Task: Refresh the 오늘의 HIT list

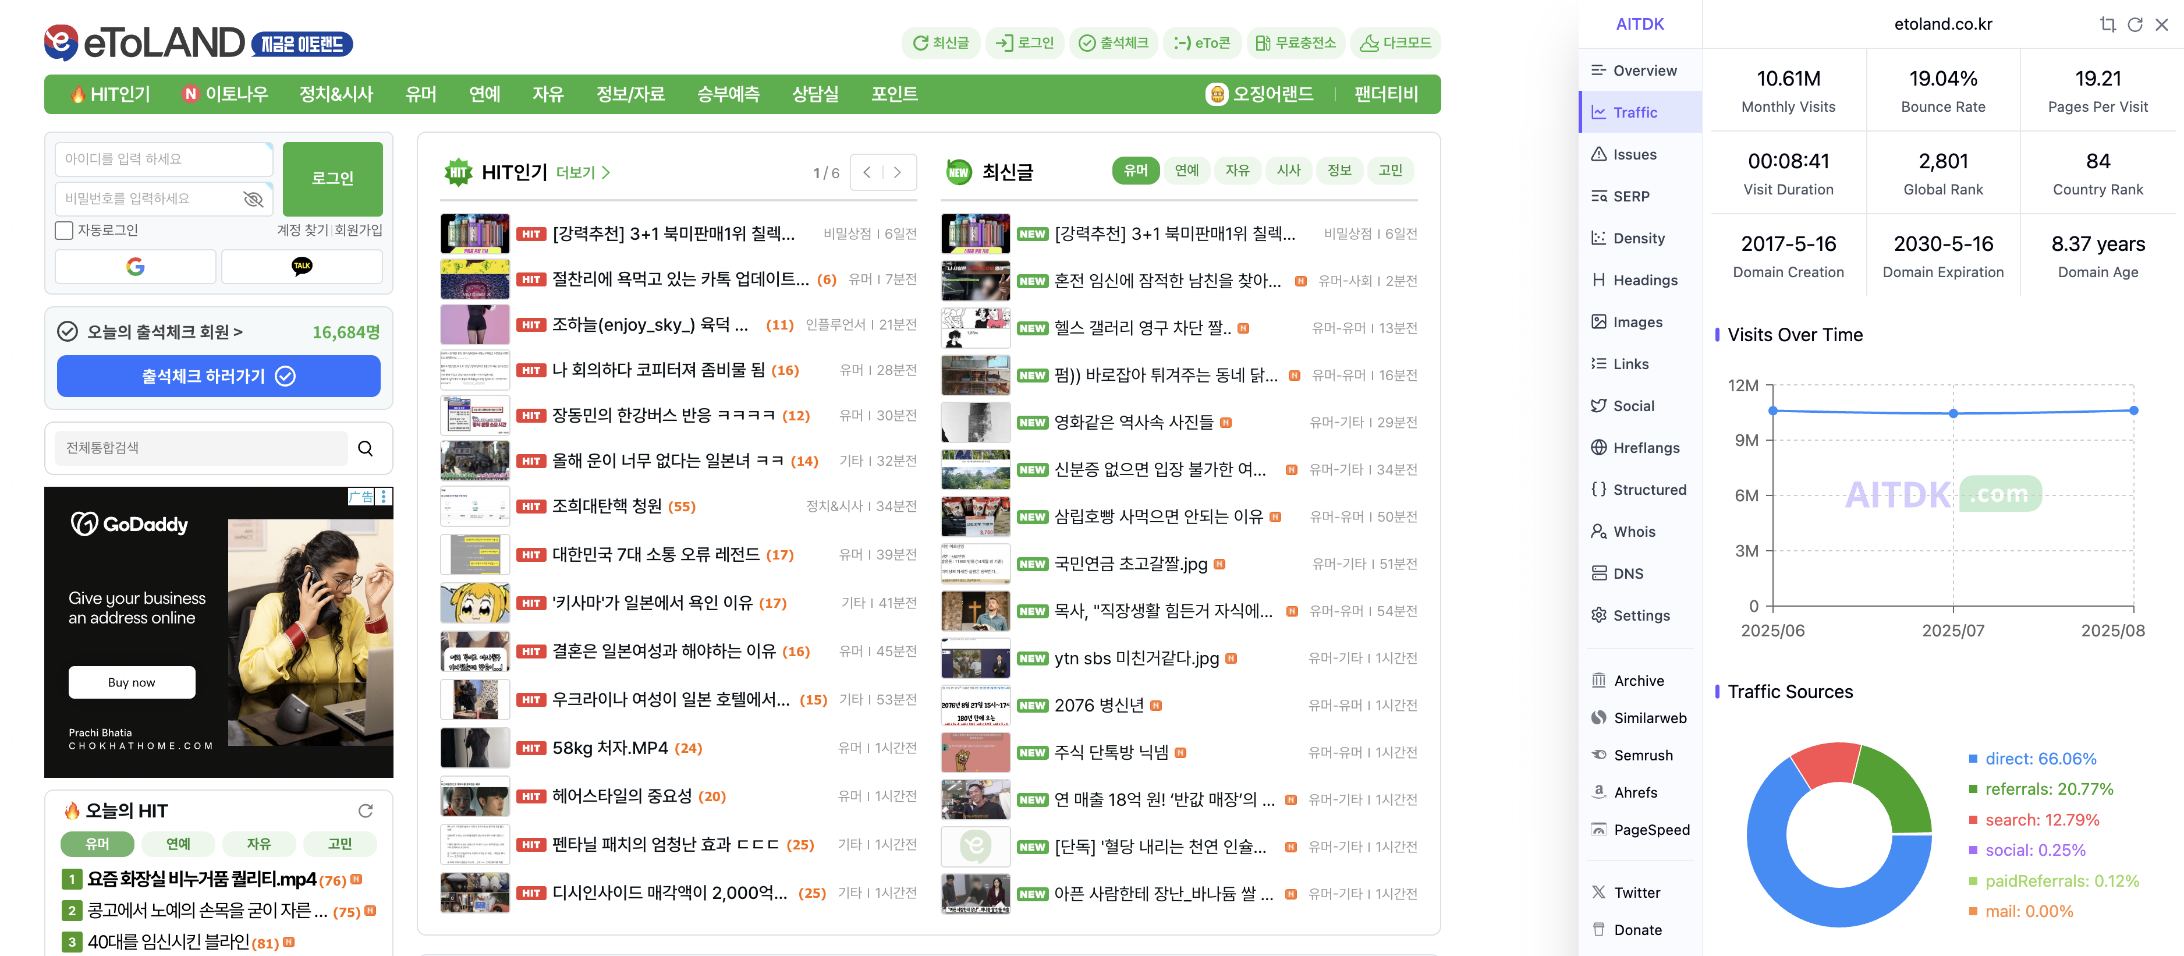Action: pos(366,811)
